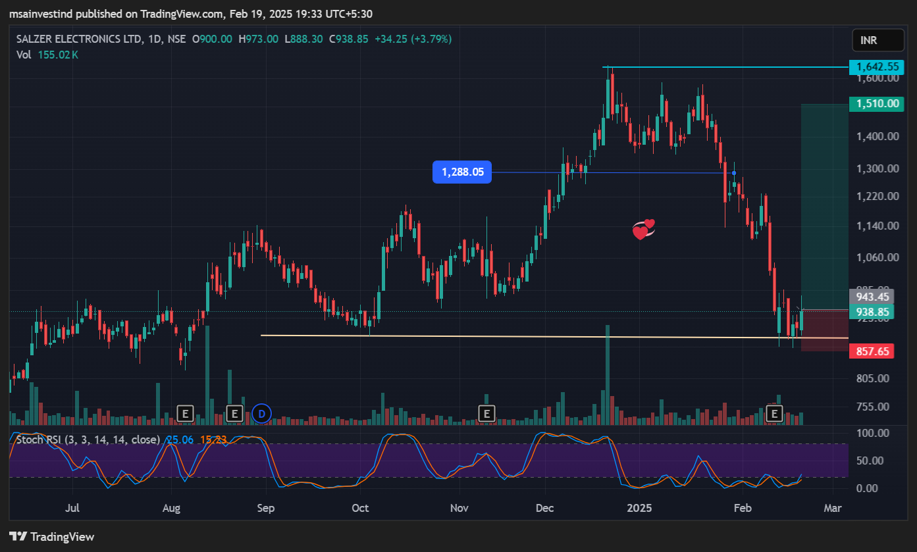
Task: Click the change value +34.25 (+3.79%)
Action: (413, 39)
